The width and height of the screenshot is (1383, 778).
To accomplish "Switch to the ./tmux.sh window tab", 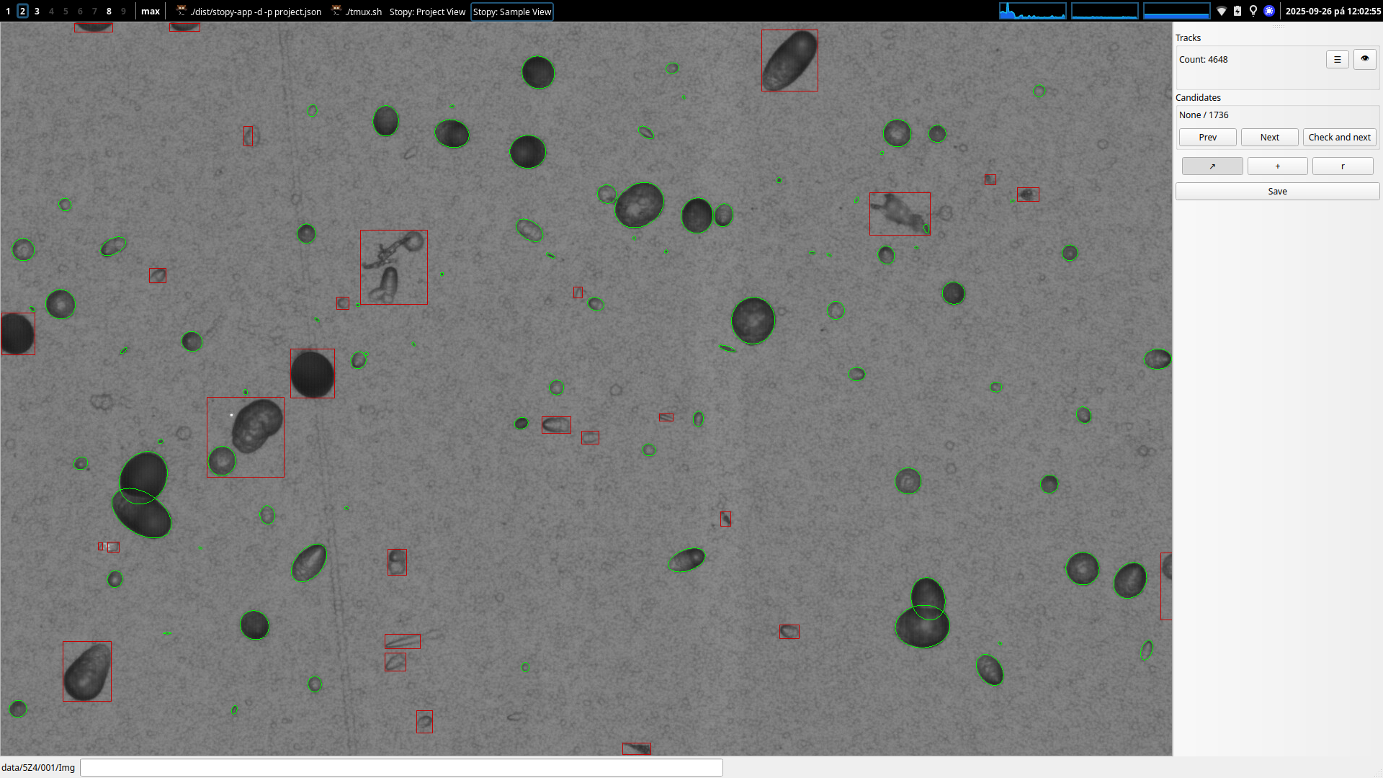I will tap(357, 12).
